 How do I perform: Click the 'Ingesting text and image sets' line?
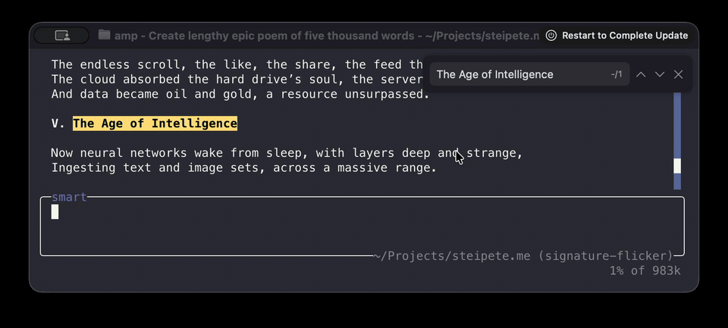(x=243, y=167)
